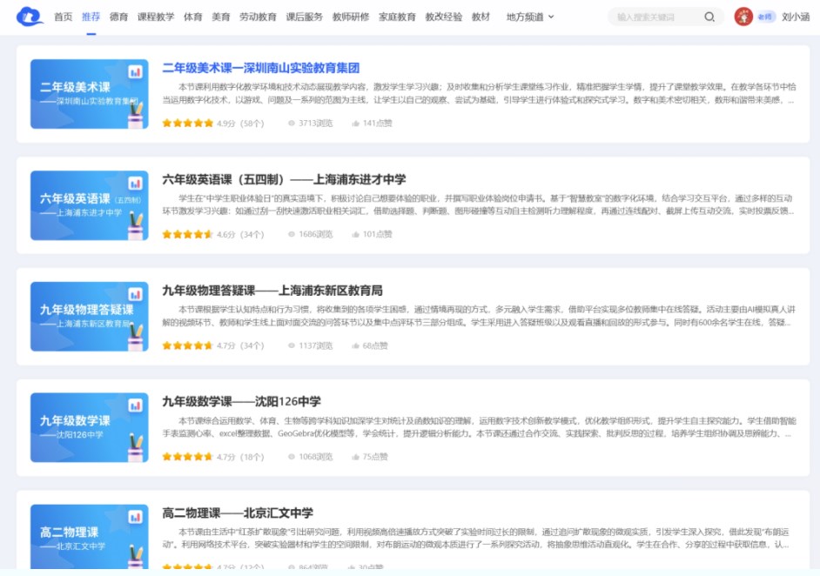Click chart icon on 六年级英语课 thumbnail

(x=136, y=183)
